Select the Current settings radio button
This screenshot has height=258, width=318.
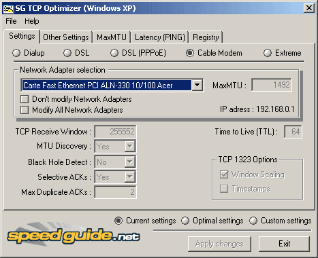tap(145, 221)
